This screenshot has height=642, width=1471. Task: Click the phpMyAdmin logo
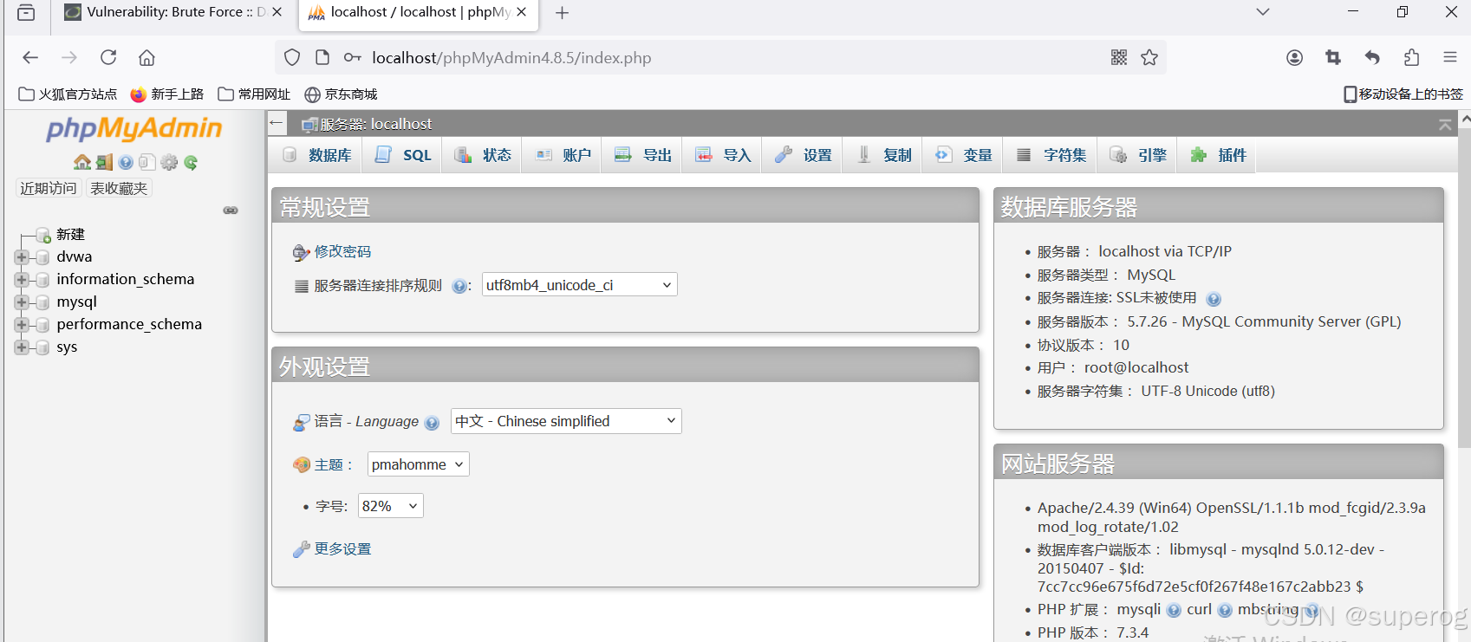tap(134, 128)
